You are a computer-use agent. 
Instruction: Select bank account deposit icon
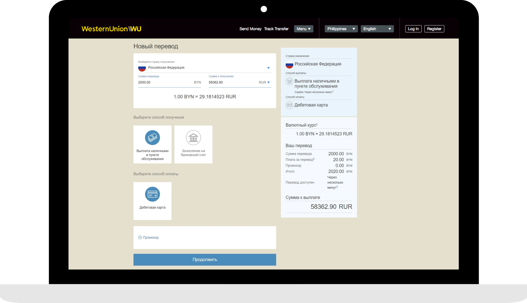(193, 138)
